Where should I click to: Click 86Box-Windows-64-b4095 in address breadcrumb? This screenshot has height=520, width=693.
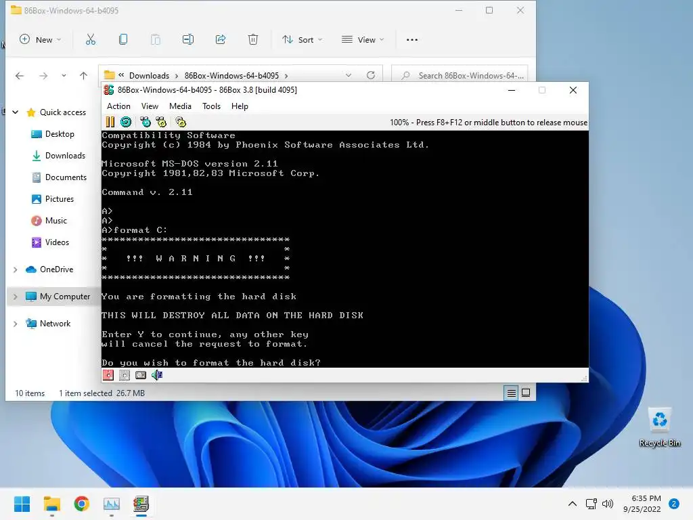click(x=231, y=76)
